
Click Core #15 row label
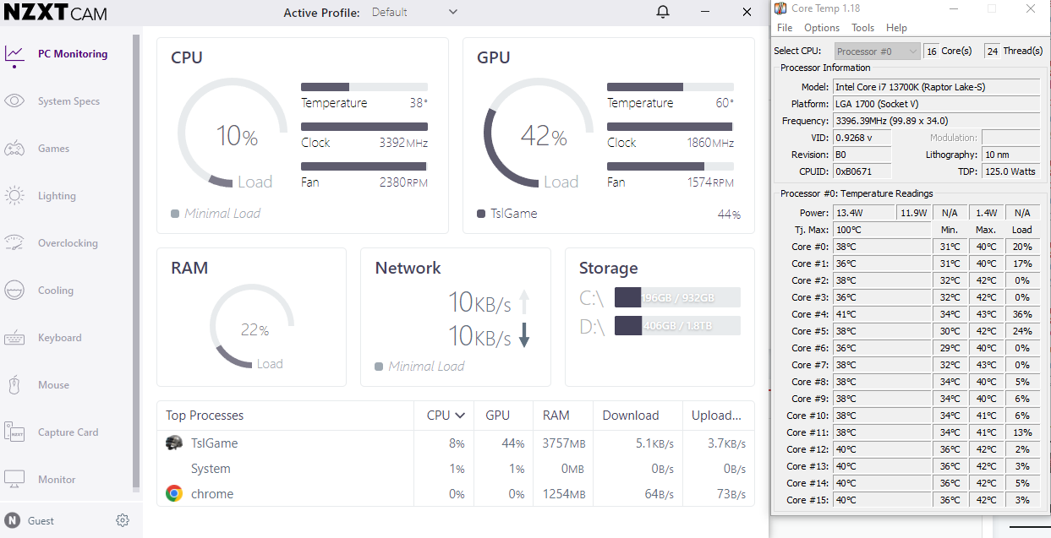[x=807, y=500]
